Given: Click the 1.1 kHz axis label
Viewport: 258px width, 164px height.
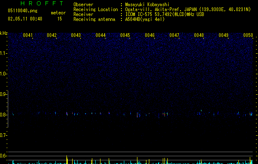Looking at the screenshot, I should [3, 53].
